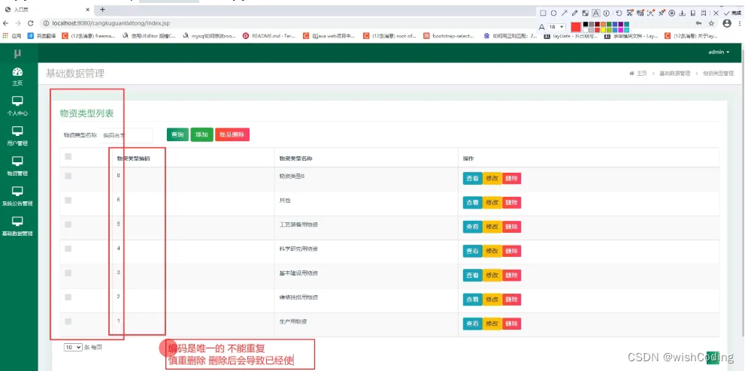745x371 pixels.
Task: Select the numbered marker tool
Action: [606, 14]
